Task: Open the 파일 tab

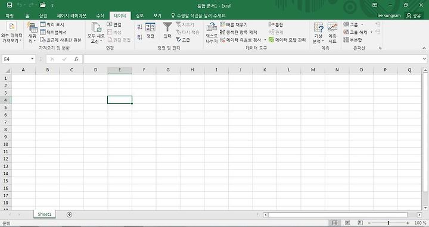Action: pyautogui.click(x=10, y=16)
